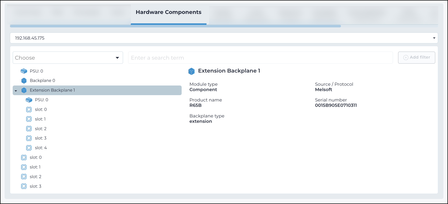Click the top-level PSU: 0 power supply icon

(24, 71)
